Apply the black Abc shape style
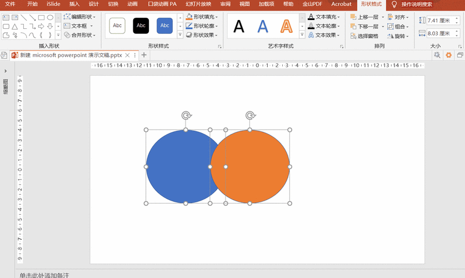 (x=141, y=26)
